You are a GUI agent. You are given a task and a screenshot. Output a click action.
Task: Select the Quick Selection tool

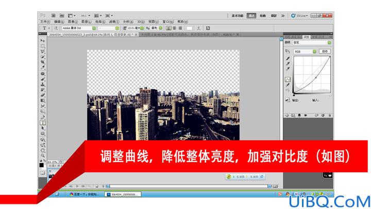(x=43, y=57)
